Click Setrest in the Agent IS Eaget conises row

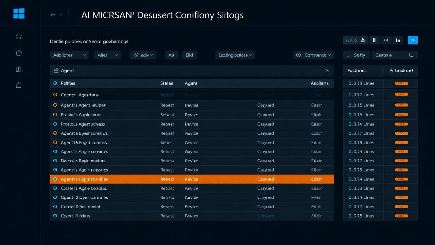pos(167,143)
